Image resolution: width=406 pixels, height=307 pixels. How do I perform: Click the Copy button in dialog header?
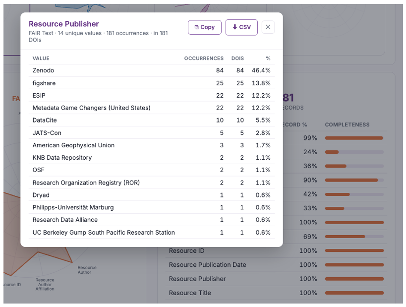[x=205, y=27]
